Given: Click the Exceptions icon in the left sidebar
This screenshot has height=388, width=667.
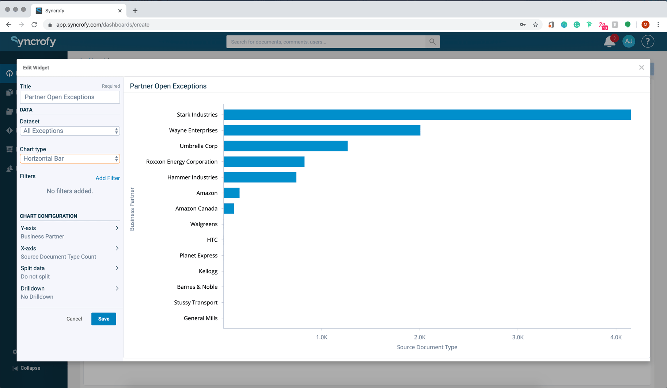Looking at the screenshot, I should [x=9, y=130].
